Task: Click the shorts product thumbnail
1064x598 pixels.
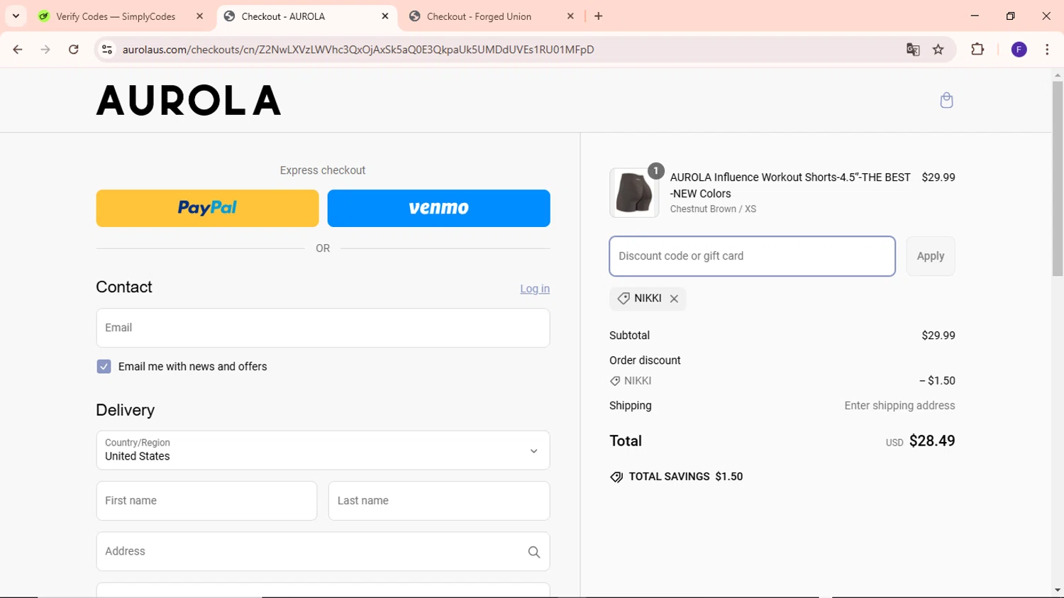Action: pyautogui.click(x=634, y=193)
